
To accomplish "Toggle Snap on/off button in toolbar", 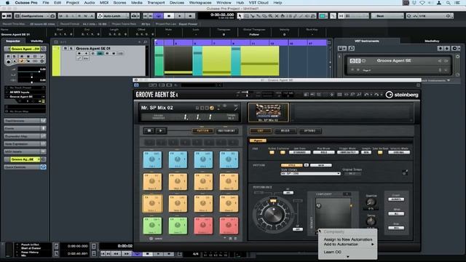I will 341,16.
